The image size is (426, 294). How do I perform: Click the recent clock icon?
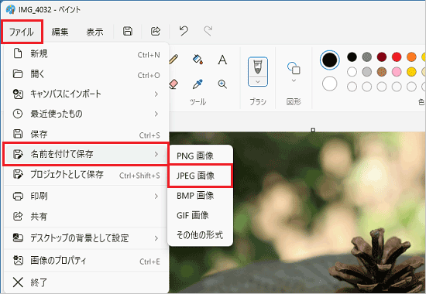click(x=18, y=114)
